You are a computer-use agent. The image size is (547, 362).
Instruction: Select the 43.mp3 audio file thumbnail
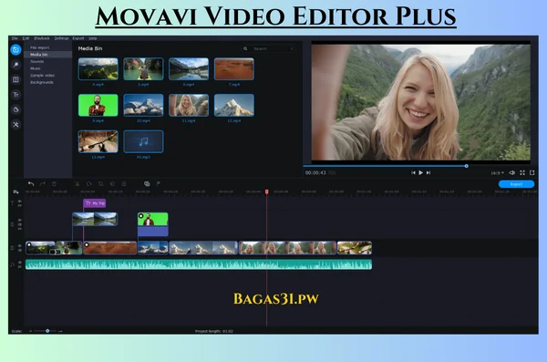tap(143, 141)
